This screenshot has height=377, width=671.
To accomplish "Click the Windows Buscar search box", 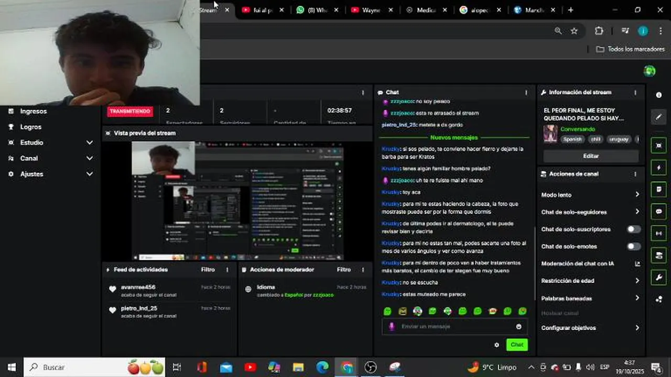I will [x=94, y=367].
